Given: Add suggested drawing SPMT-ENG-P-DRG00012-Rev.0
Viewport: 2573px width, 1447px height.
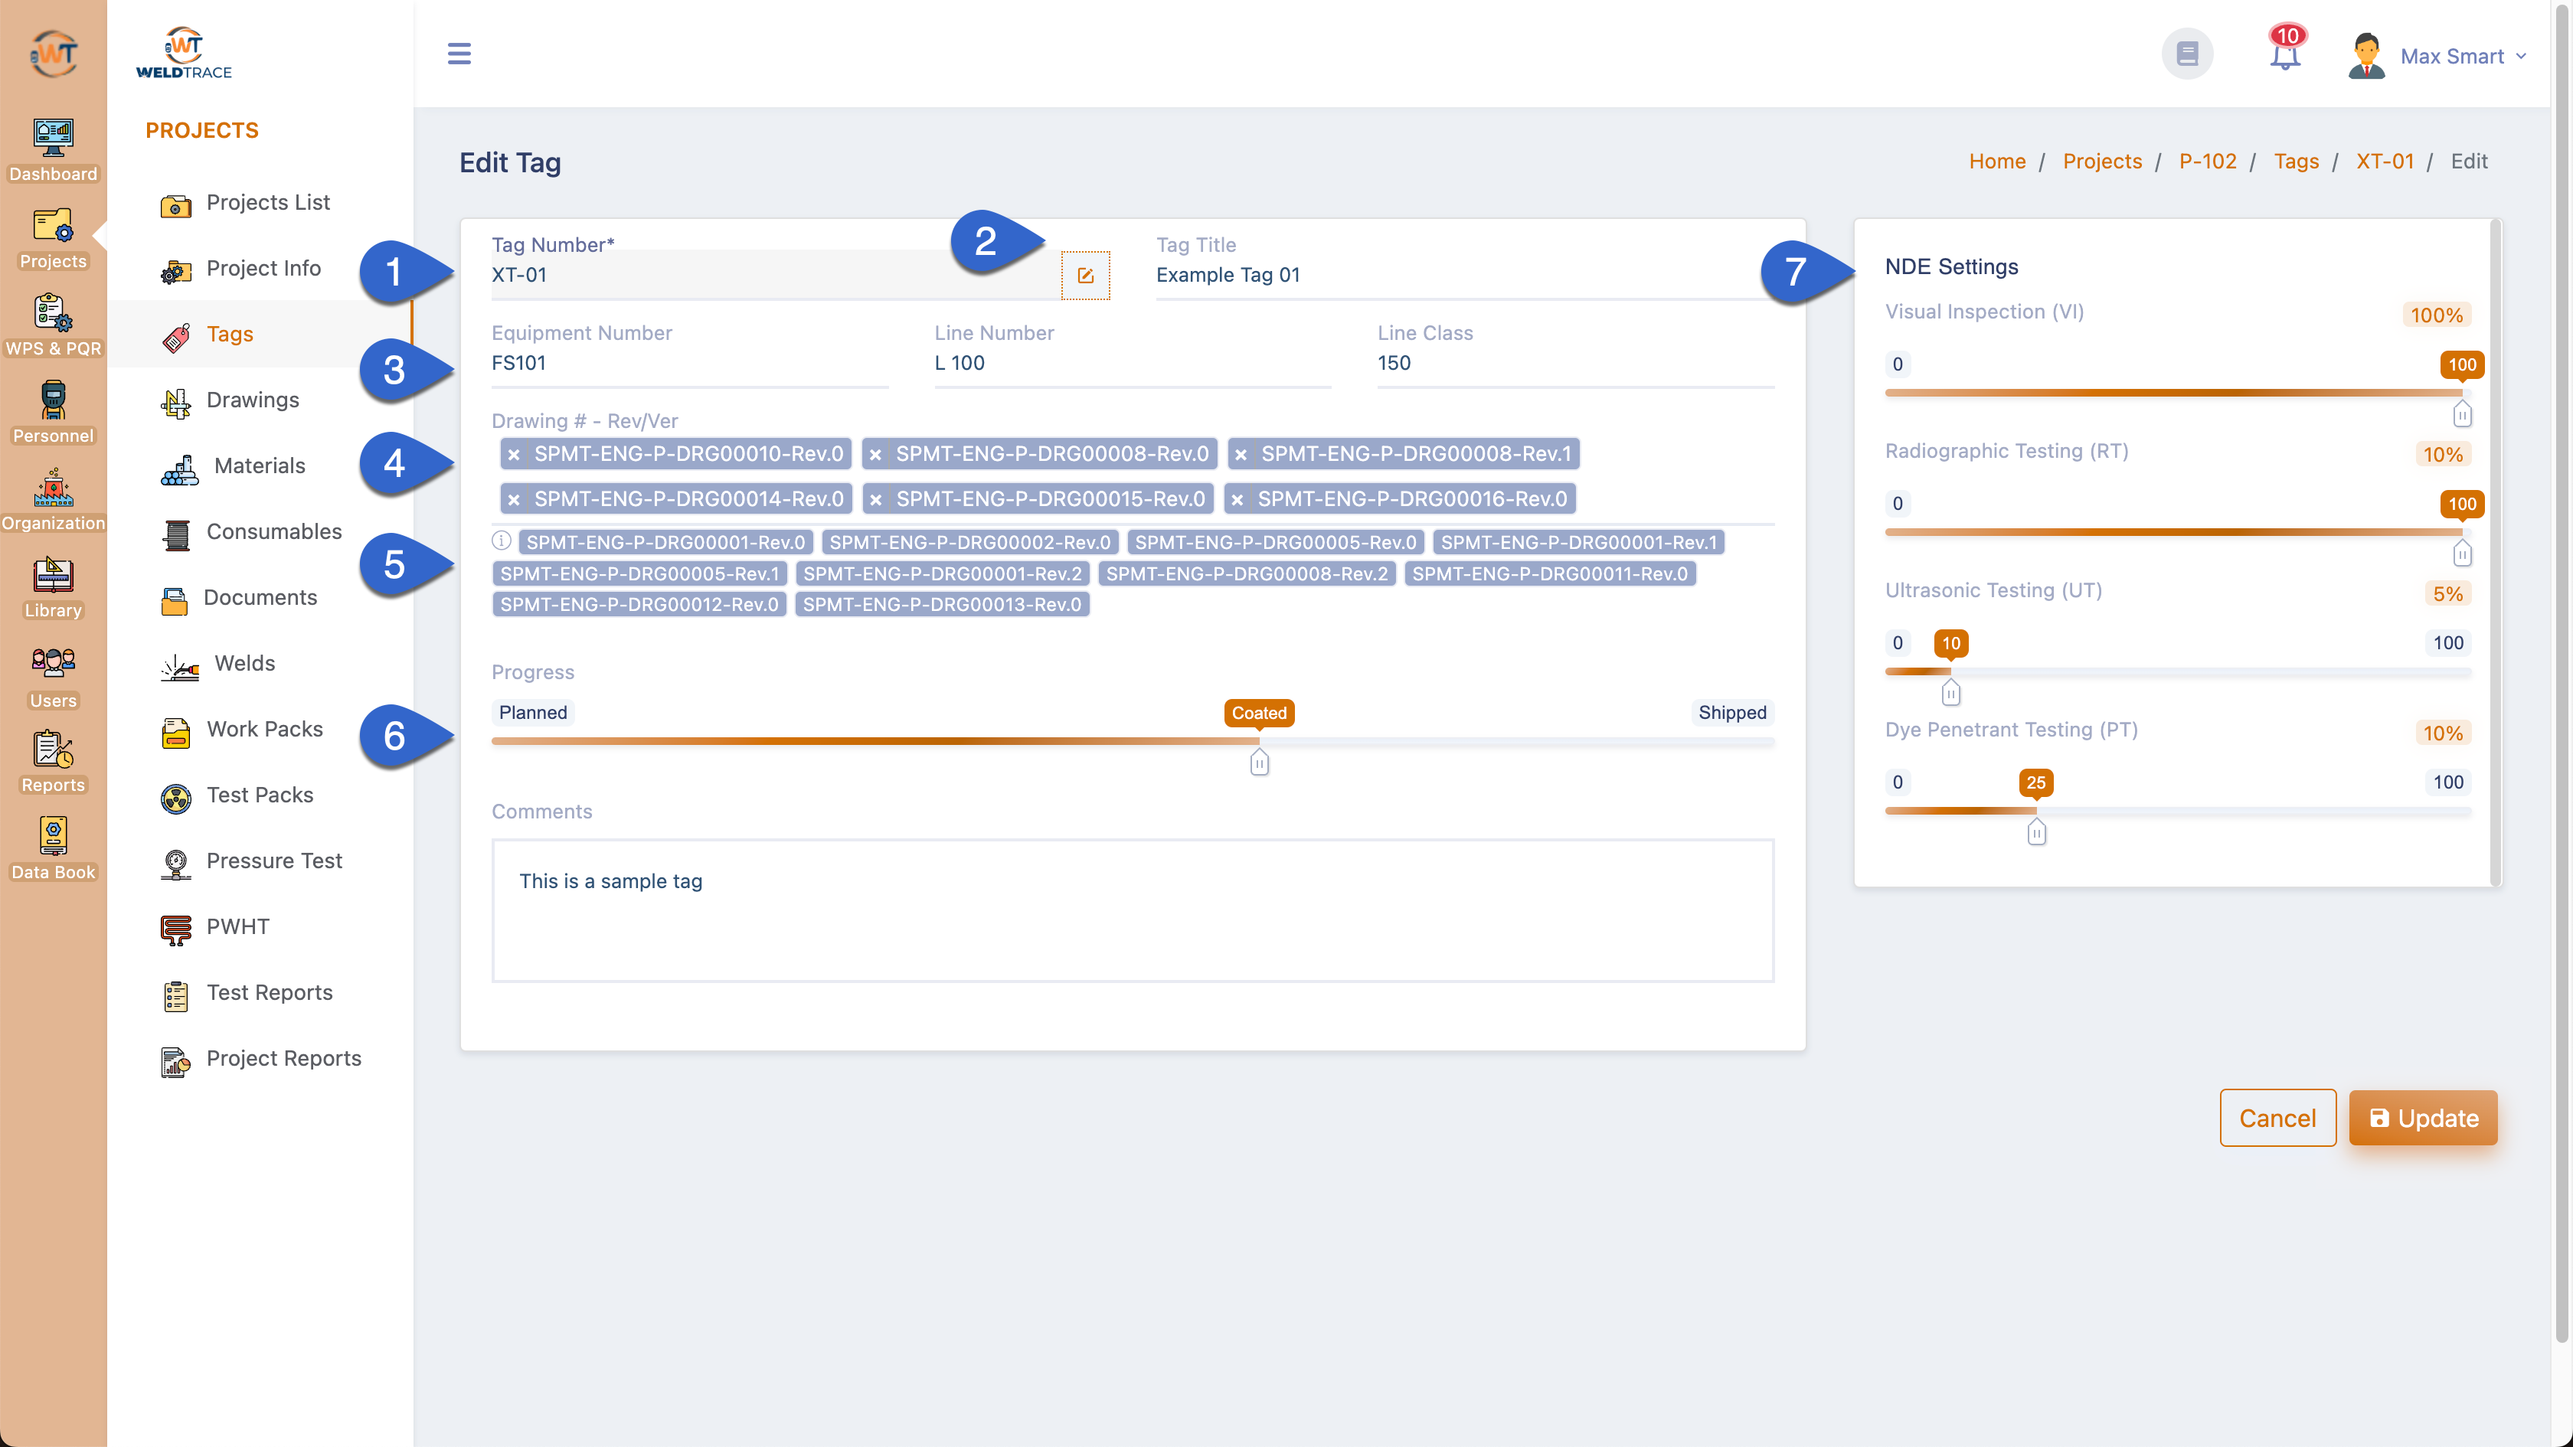Looking at the screenshot, I should point(639,604).
